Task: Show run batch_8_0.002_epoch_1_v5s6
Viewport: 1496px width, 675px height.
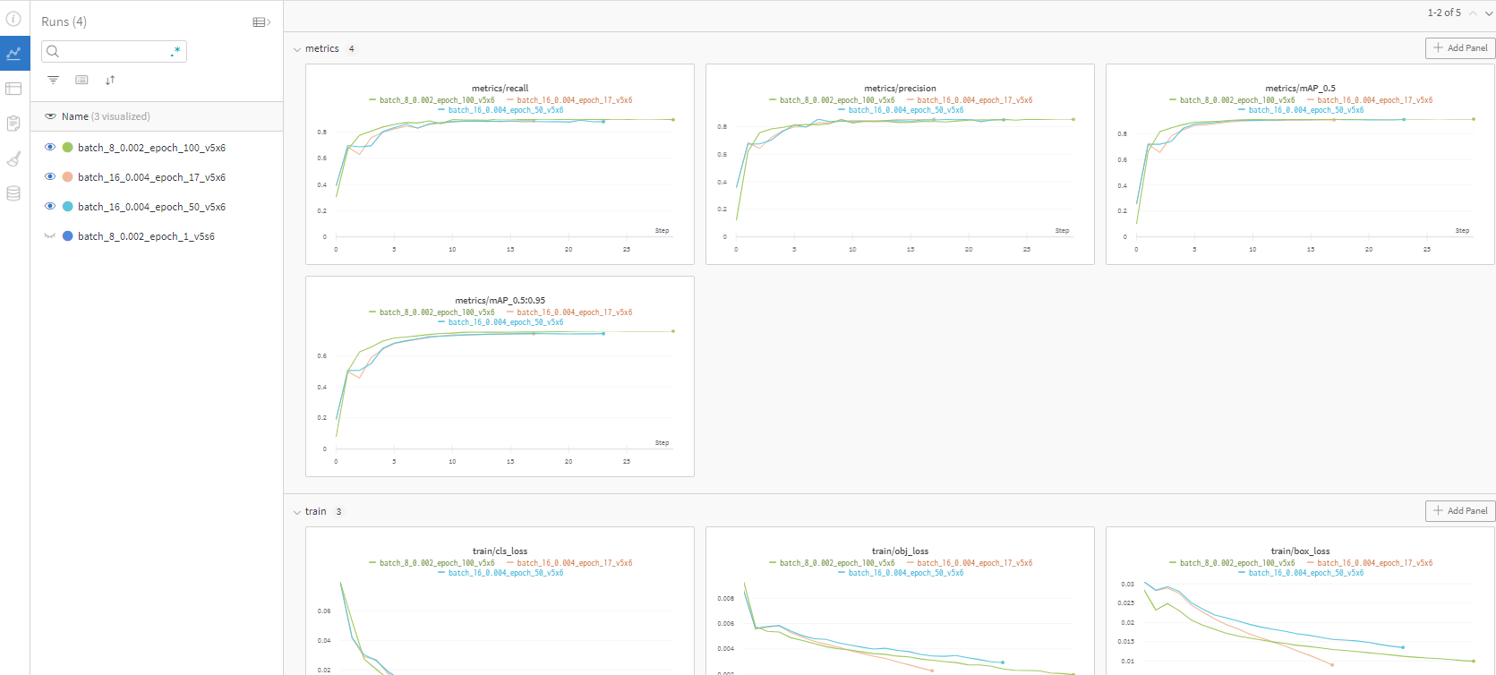Action: click(50, 236)
